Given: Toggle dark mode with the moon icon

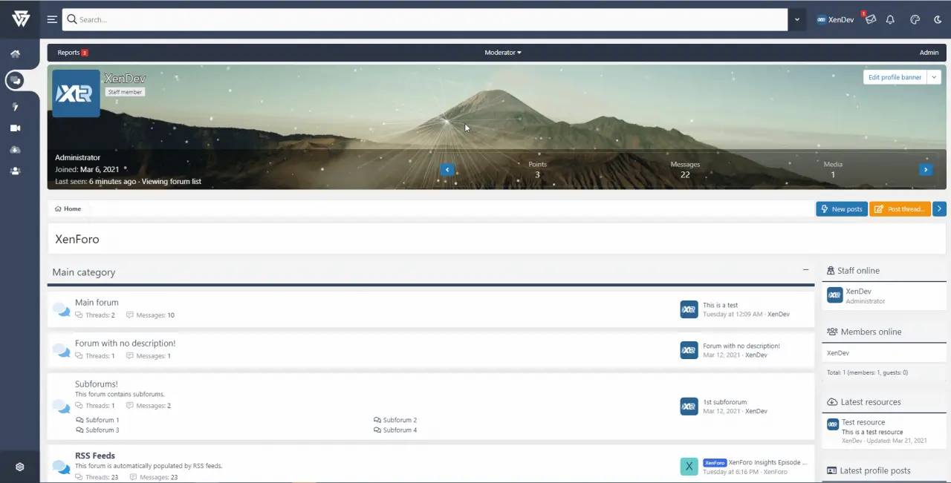Looking at the screenshot, I should point(938,20).
